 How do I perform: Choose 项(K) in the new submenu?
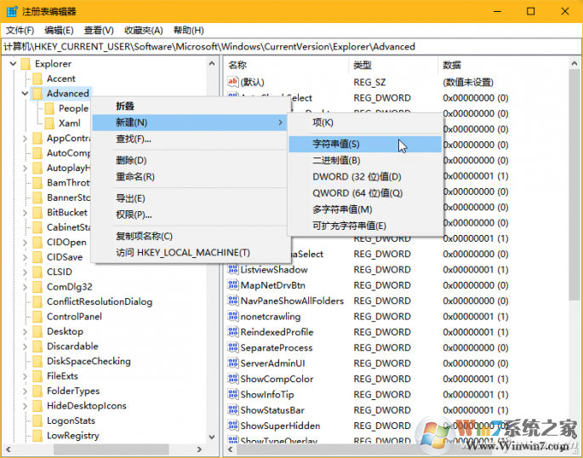[365, 123]
